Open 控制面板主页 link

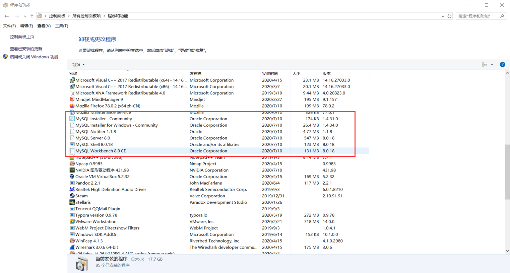tap(22, 37)
